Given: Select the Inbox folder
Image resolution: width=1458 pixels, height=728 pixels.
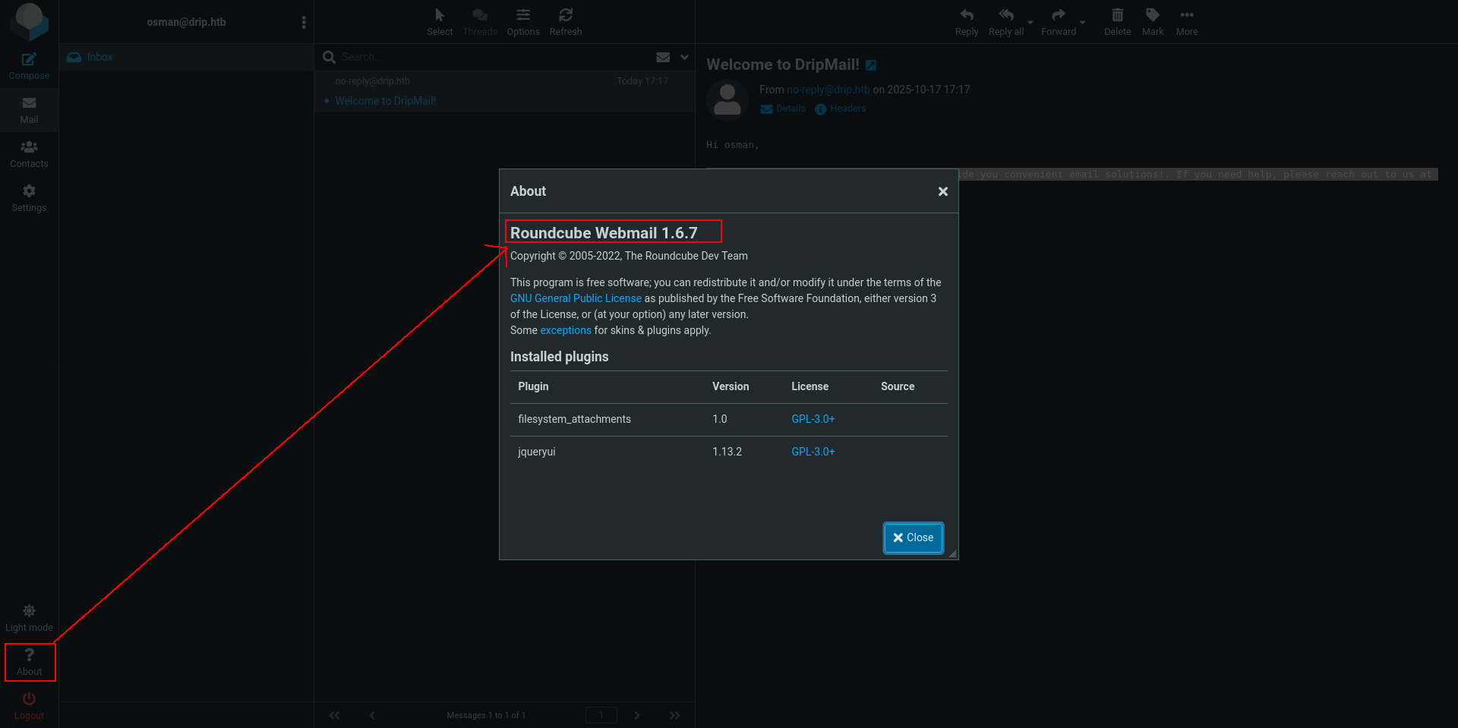Looking at the screenshot, I should coord(99,57).
